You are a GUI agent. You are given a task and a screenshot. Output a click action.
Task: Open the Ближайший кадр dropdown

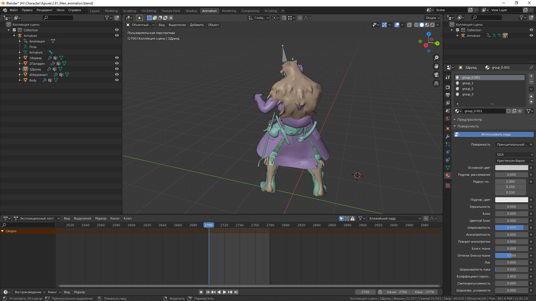tap(394, 218)
